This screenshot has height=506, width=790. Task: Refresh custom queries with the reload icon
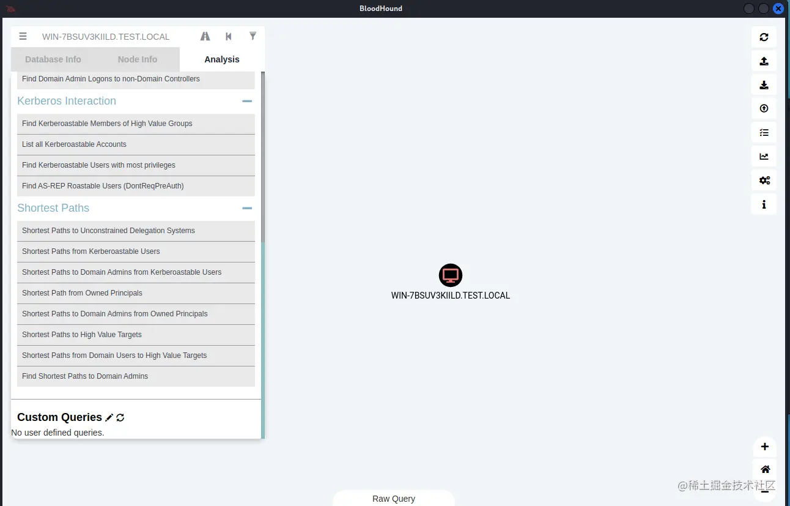[x=120, y=417]
